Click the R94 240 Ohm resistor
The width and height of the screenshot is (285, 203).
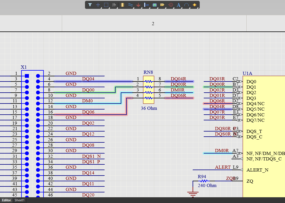coord(203,181)
